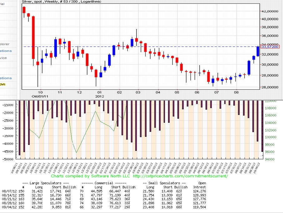Viewport: 283px width, 213px height.
Task: Click the open interest value 121,777
Action: click(x=199, y=203)
